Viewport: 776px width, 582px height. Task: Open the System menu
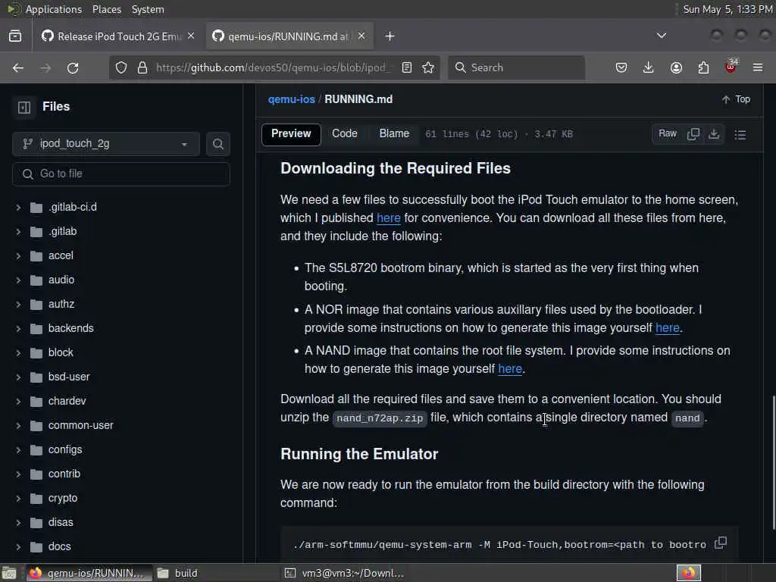148,9
